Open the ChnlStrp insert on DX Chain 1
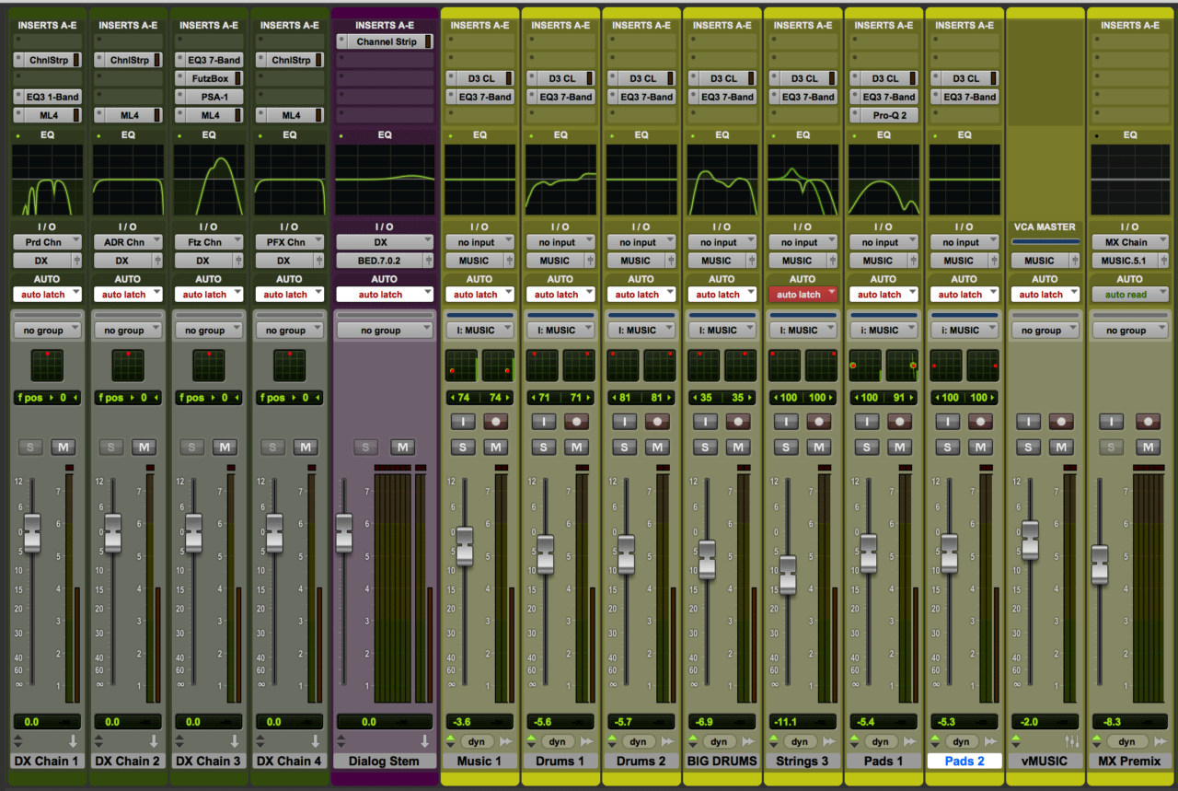The height and width of the screenshot is (791, 1178). [x=47, y=60]
